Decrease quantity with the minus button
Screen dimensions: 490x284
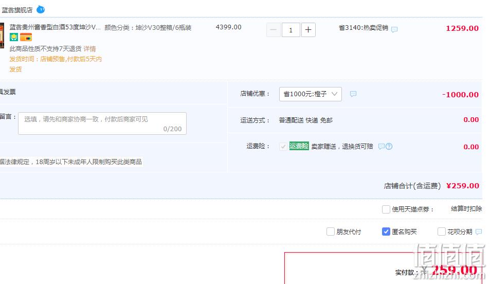pyautogui.click(x=273, y=30)
